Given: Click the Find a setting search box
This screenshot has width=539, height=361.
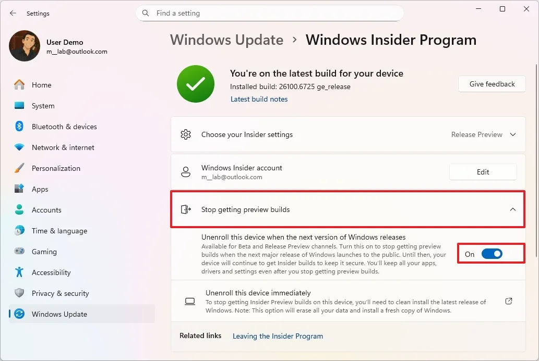Looking at the screenshot, I should [269, 13].
